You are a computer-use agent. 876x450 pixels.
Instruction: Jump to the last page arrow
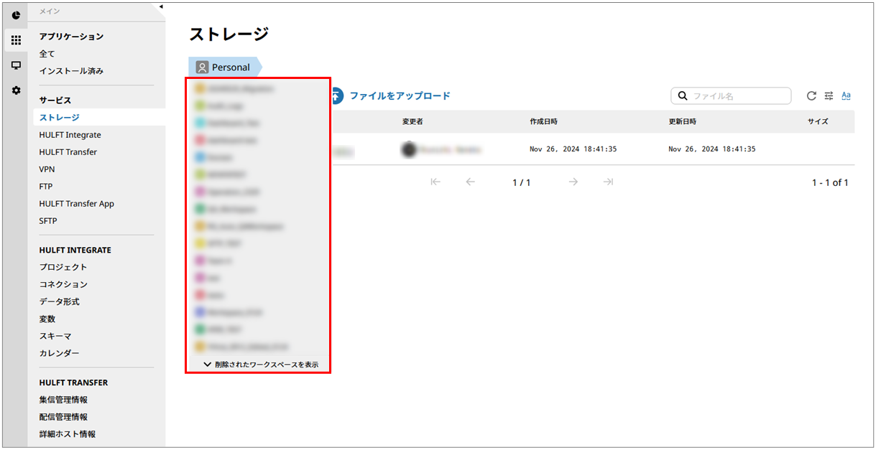(x=608, y=182)
